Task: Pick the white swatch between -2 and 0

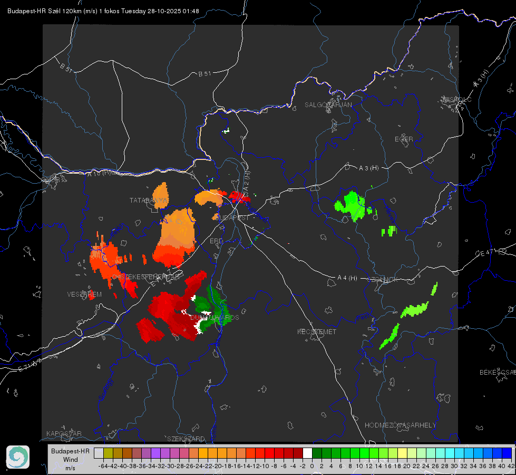Action: click(307, 453)
